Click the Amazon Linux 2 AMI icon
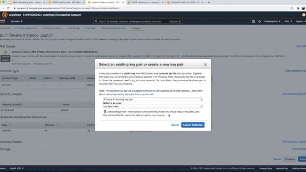306x172 pixels. pyautogui.click(x=5, y=52)
